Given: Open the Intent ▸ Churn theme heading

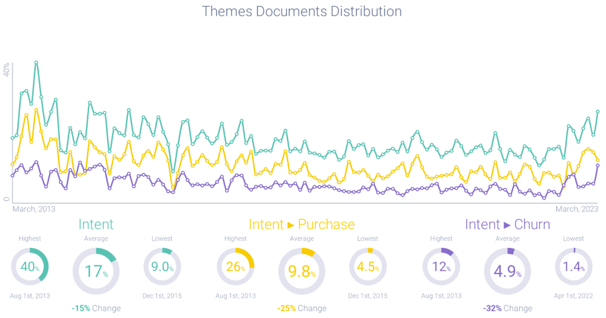Looking at the screenshot, I should pyautogui.click(x=507, y=224).
